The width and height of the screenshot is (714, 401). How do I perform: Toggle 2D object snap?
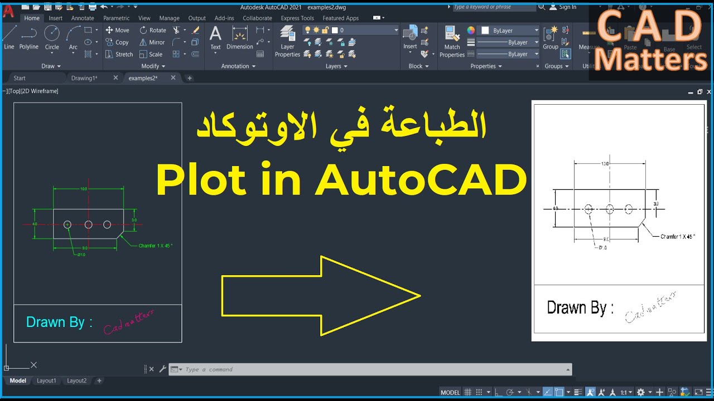[559, 392]
